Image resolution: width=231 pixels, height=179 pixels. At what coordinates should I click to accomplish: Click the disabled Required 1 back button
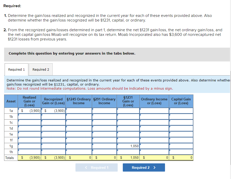(96, 167)
